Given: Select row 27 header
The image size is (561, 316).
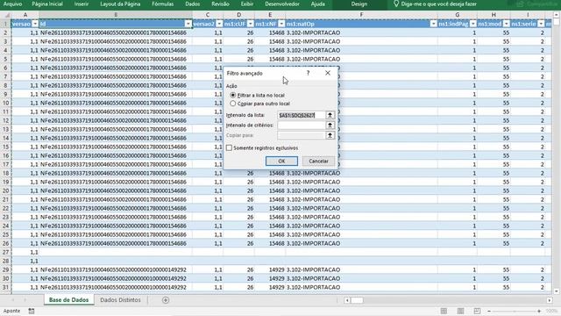Looking at the screenshot, I should pos(5,252).
